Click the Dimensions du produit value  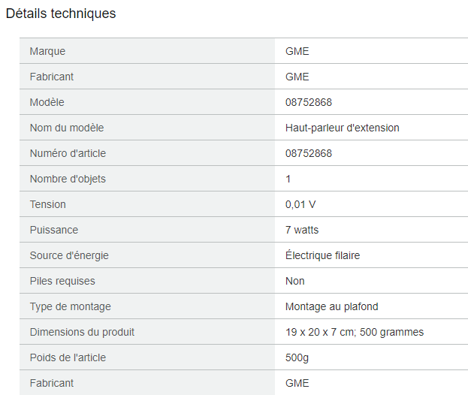[355, 332]
